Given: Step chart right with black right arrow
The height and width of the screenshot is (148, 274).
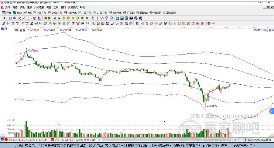Looking at the screenshot, I should [59, 18].
